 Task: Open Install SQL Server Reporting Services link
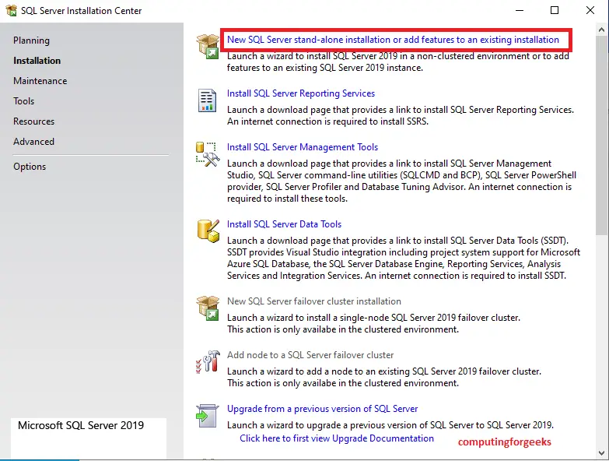click(301, 93)
